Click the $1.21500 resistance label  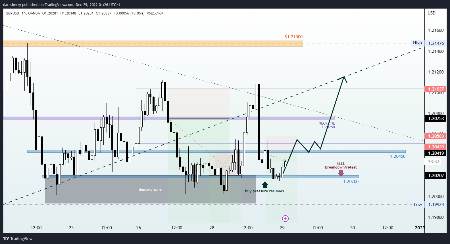point(294,37)
